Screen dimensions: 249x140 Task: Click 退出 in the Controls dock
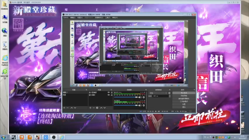click(184, 107)
